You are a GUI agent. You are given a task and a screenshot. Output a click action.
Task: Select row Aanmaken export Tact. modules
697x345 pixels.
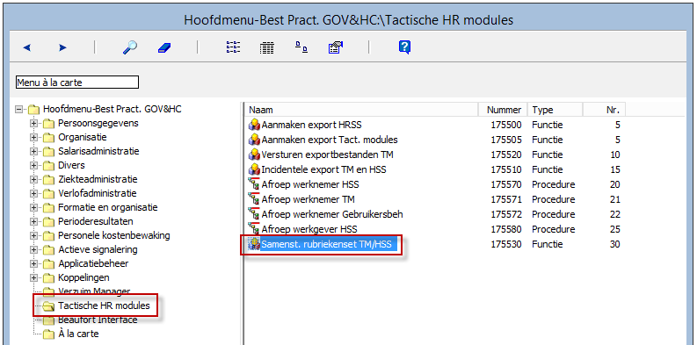(330, 140)
